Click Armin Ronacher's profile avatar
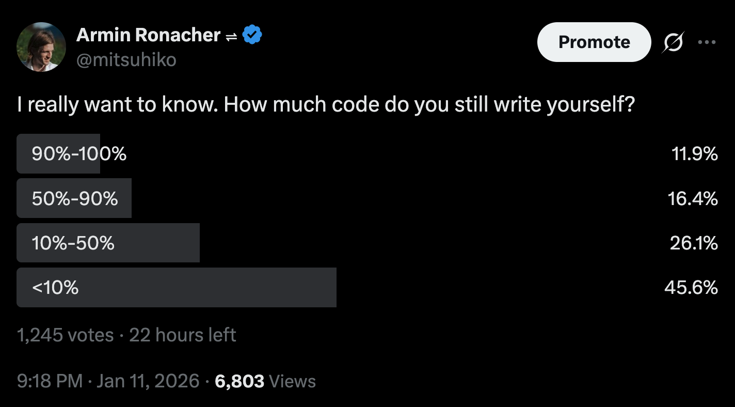This screenshot has width=735, height=407. pyautogui.click(x=41, y=47)
